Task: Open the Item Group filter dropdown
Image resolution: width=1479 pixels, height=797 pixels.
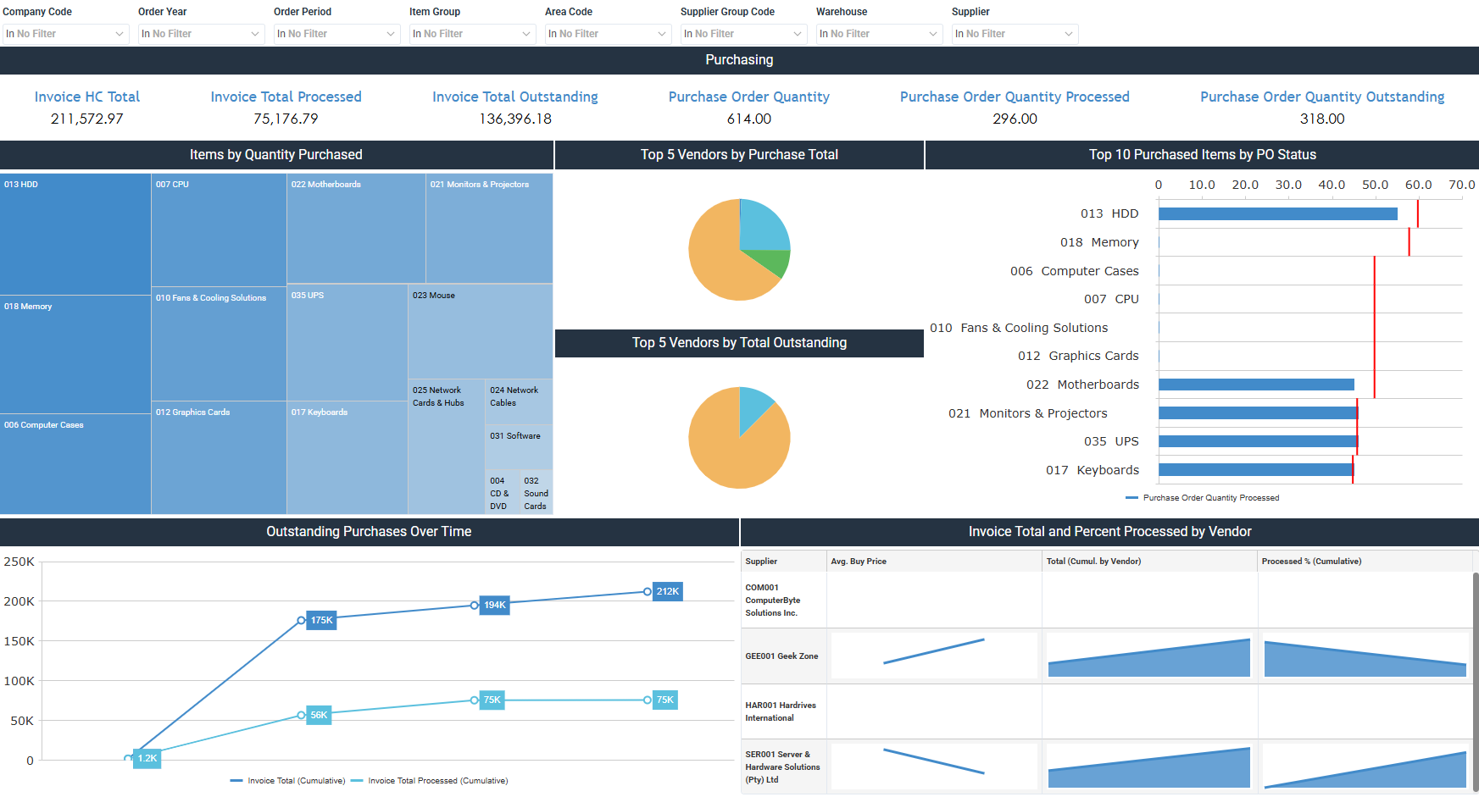Action: [472, 34]
